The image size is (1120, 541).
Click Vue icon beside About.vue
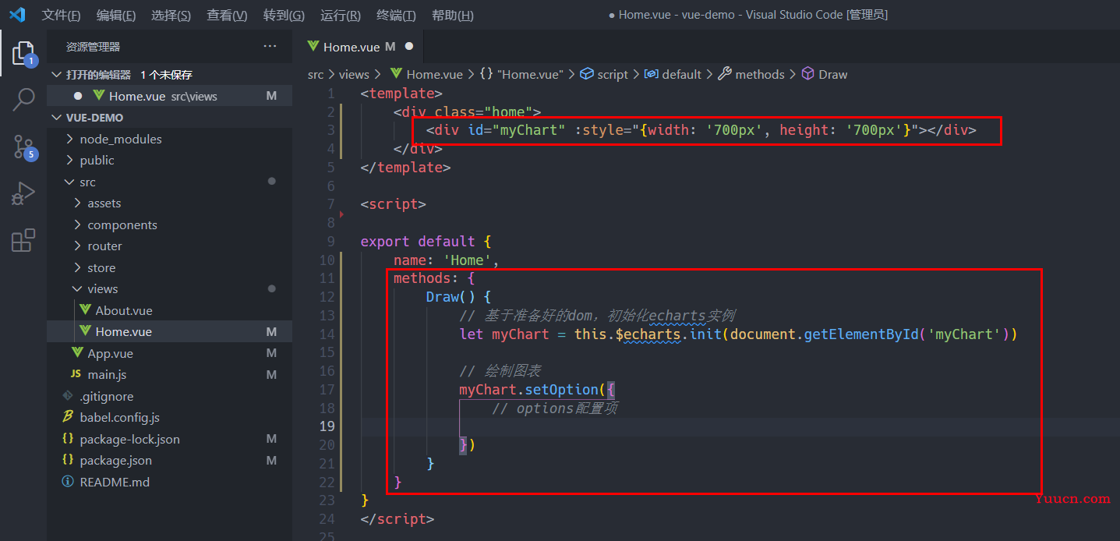tap(85, 310)
